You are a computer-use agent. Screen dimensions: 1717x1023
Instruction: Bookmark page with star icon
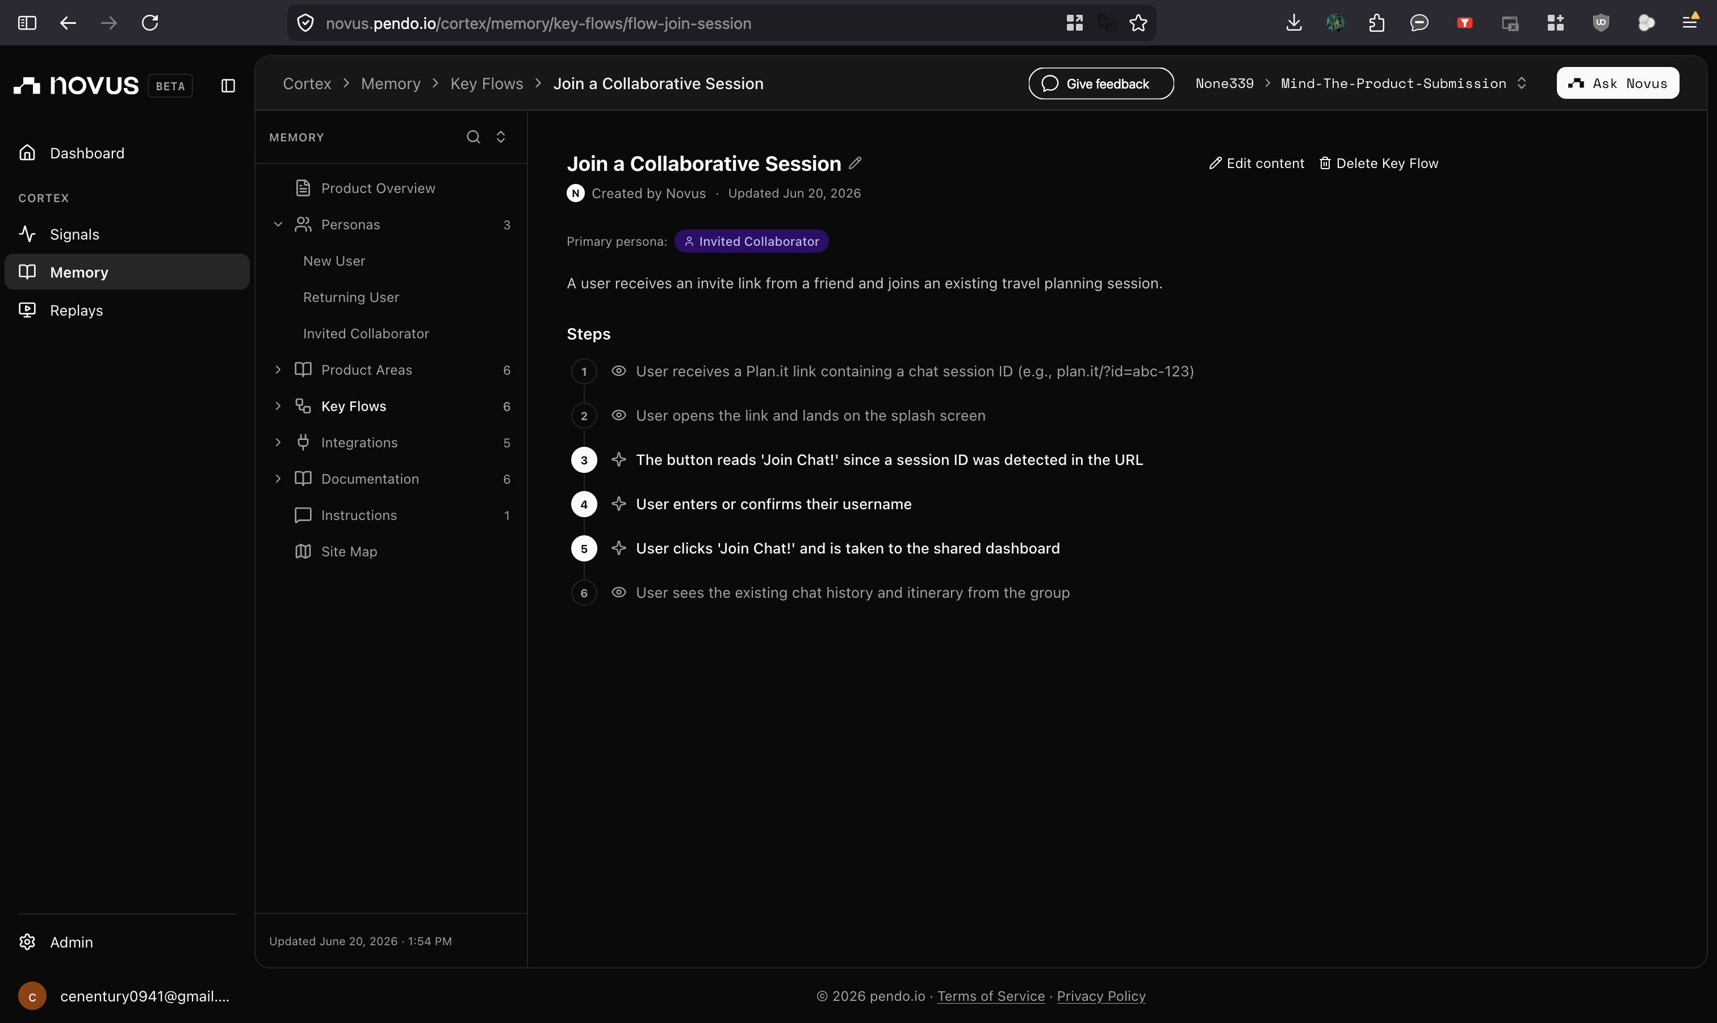1138,23
